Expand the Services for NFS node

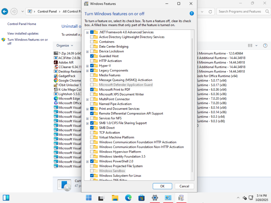click(87, 118)
